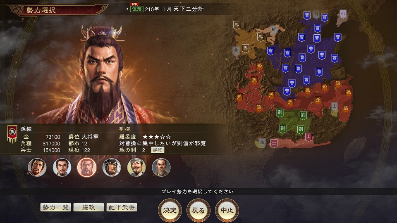Confirm selection with the 決定 button
Screen dimensions: 397x223
tap(170, 210)
